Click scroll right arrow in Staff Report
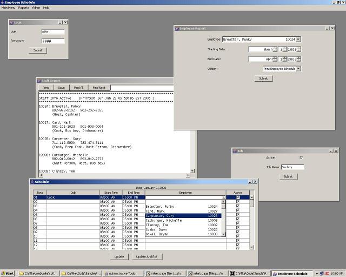The height and width of the screenshot is (277, 346). 188,175
